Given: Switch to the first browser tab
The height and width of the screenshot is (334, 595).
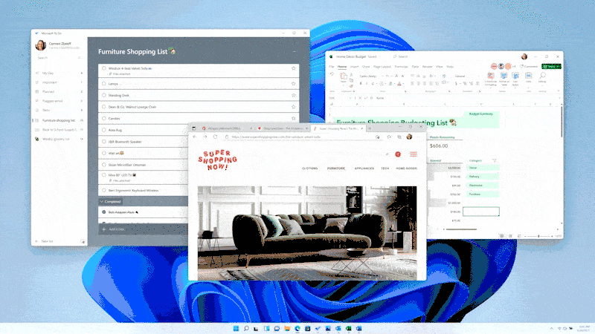Looking at the screenshot, I should coord(227,128).
